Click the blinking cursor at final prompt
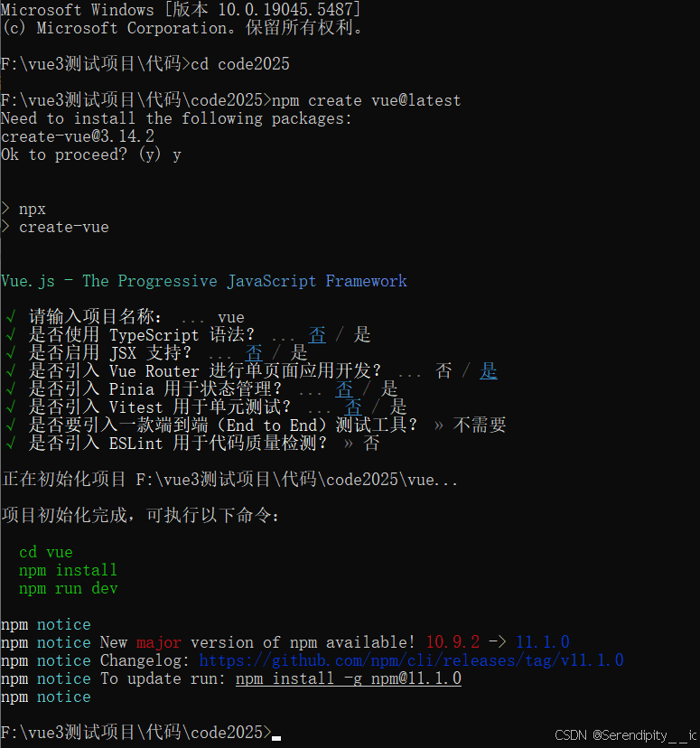Image resolution: width=700 pixels, height=748 pixels. click(276, 737)
